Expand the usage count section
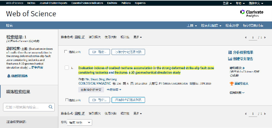The image size is (272, 128). [237, 93]
